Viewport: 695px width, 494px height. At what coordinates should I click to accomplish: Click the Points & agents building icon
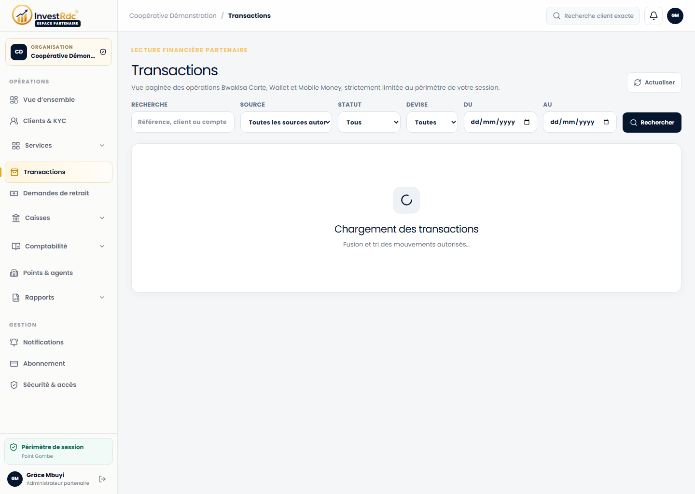click(14, 273)
